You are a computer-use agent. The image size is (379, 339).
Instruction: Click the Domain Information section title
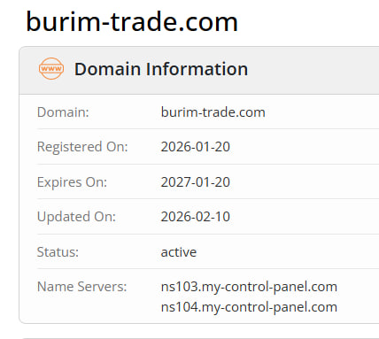click(161, 69)
